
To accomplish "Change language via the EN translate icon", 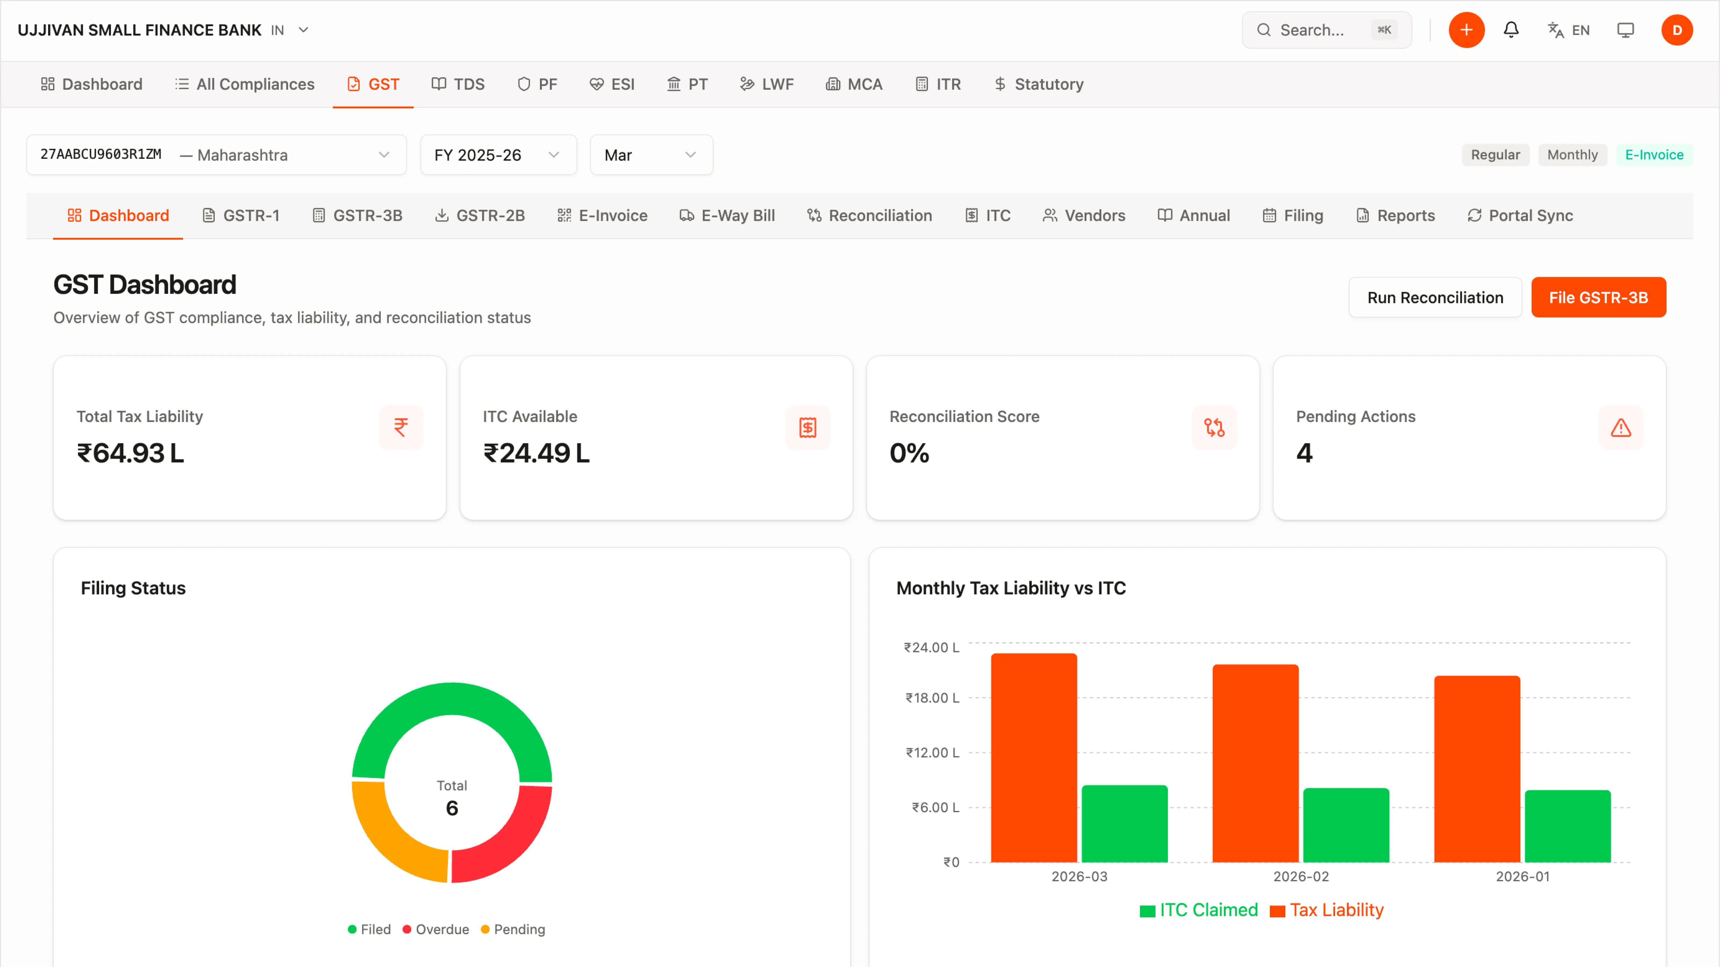I will tap(1568, 30).
